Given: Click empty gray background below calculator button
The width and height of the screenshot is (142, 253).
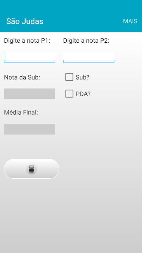Looking at the screenshot, I should point(71,216).
